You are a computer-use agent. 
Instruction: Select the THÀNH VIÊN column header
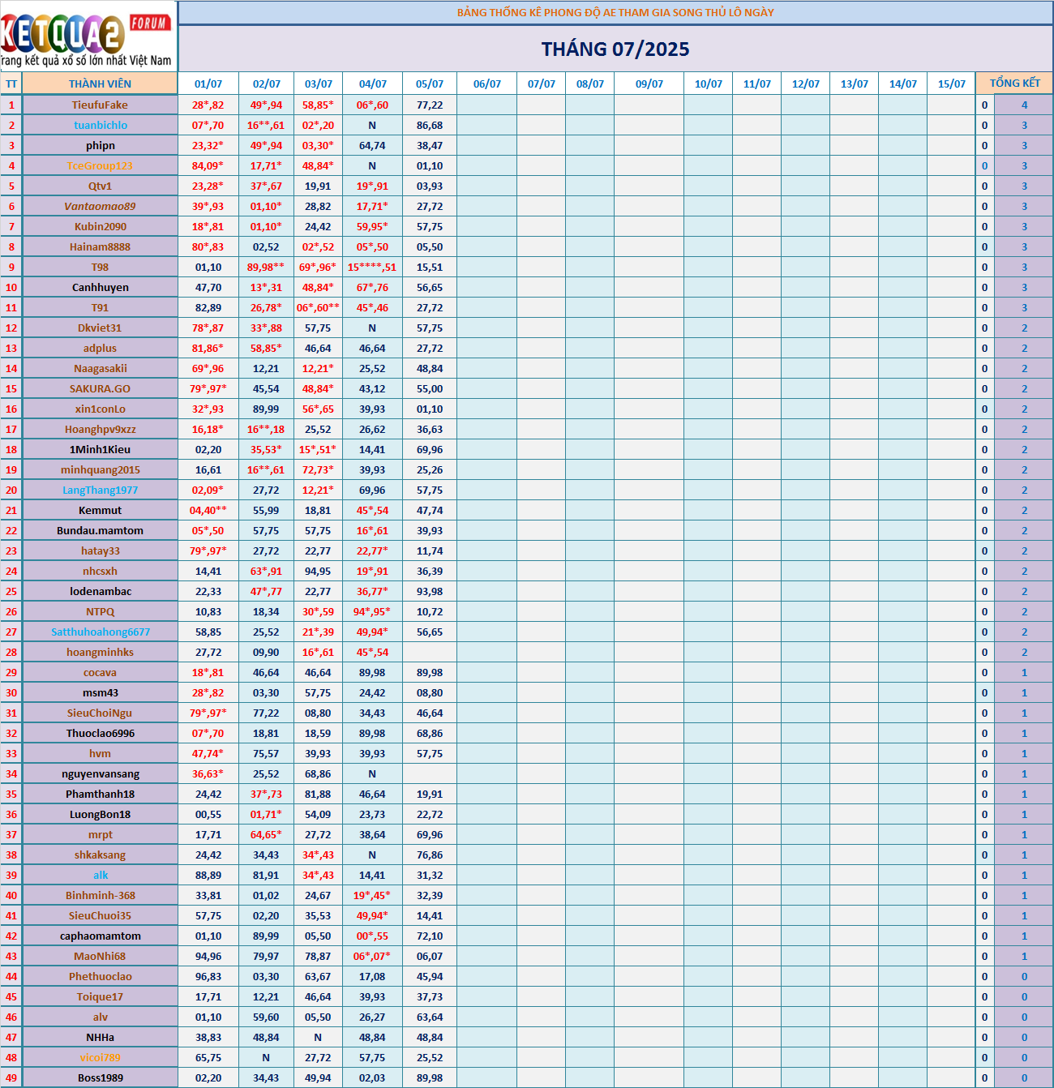(x=100, y=84)
